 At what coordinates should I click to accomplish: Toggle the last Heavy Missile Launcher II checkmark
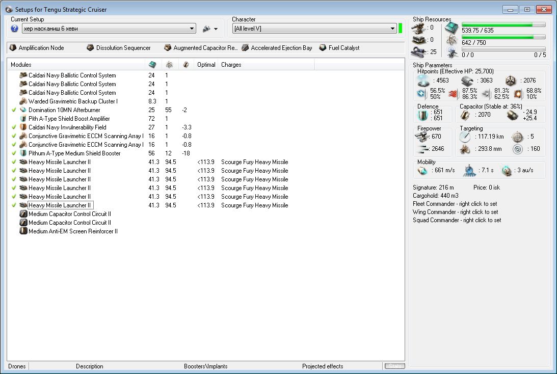point(14,205)
